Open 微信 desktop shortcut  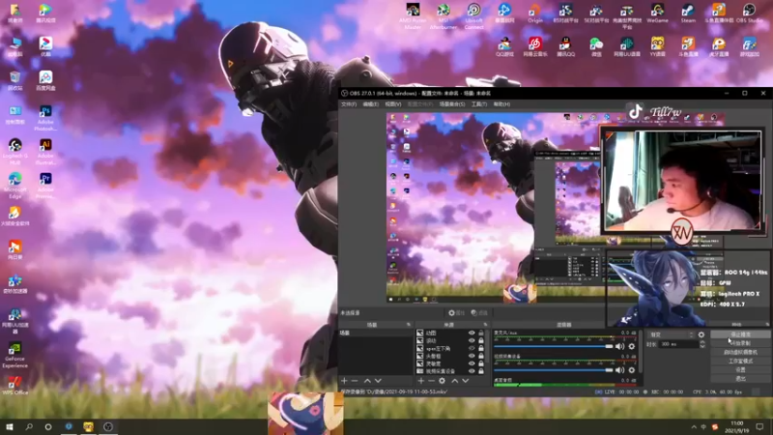click(596, 46)
